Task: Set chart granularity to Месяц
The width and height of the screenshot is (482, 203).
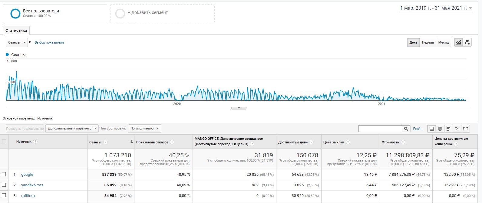Action: click(444, 42)
